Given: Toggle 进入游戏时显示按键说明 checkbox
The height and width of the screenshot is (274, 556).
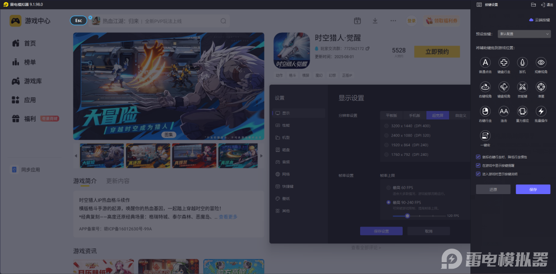Looking at the screenshot, I should [x=478, y=174].
